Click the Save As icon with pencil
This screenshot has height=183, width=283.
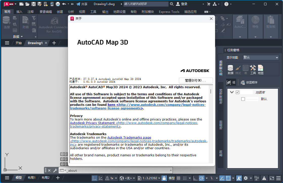pyautogui.click(x=39, y=4)
